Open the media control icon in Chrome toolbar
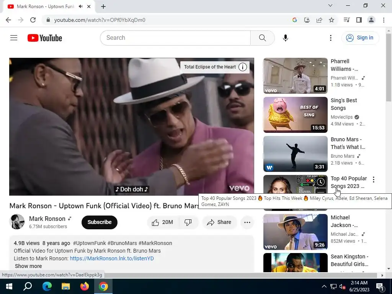 coord(346,20)
